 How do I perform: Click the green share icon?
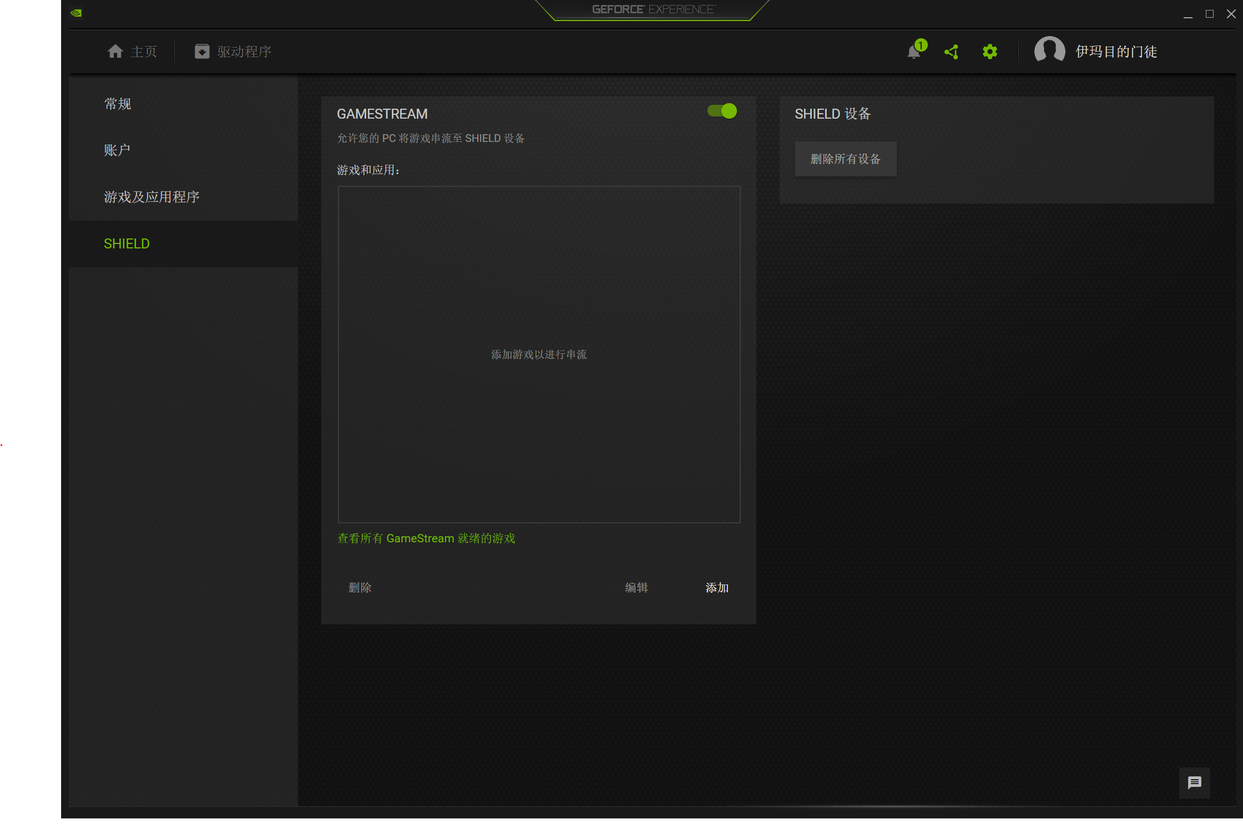click(952, 52)
